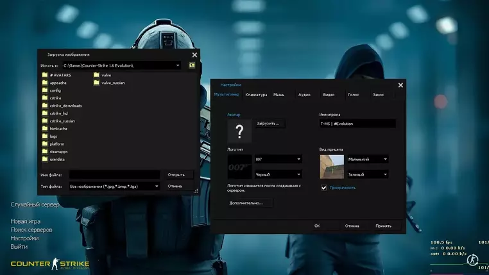
Task: Switch to the Мультиплеер tab
Action: 227,94
